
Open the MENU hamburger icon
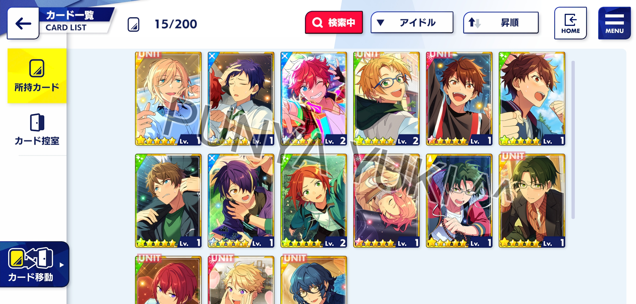pos(614,23)
